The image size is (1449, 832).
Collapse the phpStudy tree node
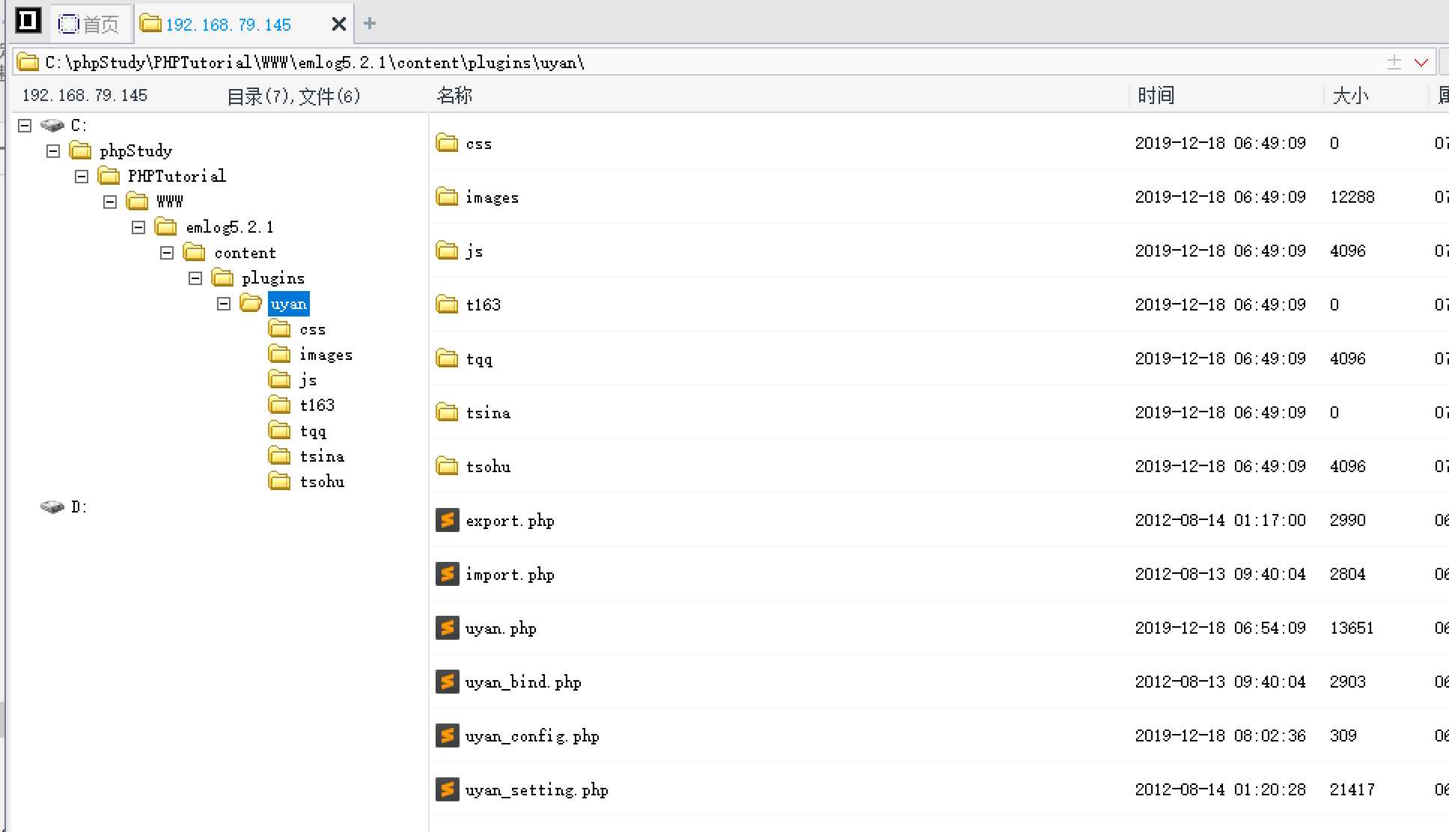53,151
